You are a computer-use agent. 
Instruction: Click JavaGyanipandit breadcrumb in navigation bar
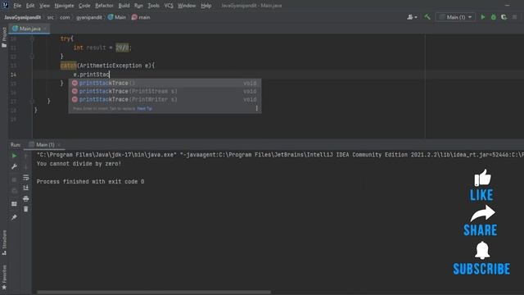22,17
